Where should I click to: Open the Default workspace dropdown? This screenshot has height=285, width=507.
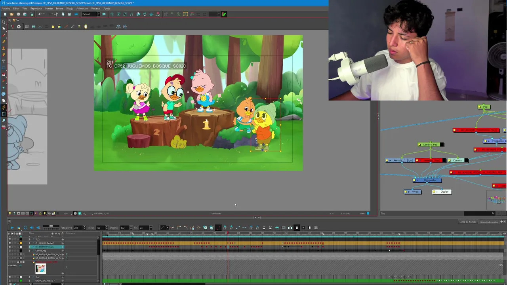tap(99, 14)
